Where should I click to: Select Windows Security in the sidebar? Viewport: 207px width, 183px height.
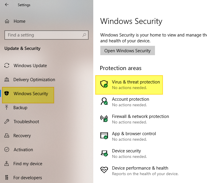[31, 94]
